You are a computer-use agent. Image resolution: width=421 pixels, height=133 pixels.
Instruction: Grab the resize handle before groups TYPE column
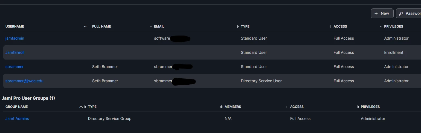[x=85, y=107]
